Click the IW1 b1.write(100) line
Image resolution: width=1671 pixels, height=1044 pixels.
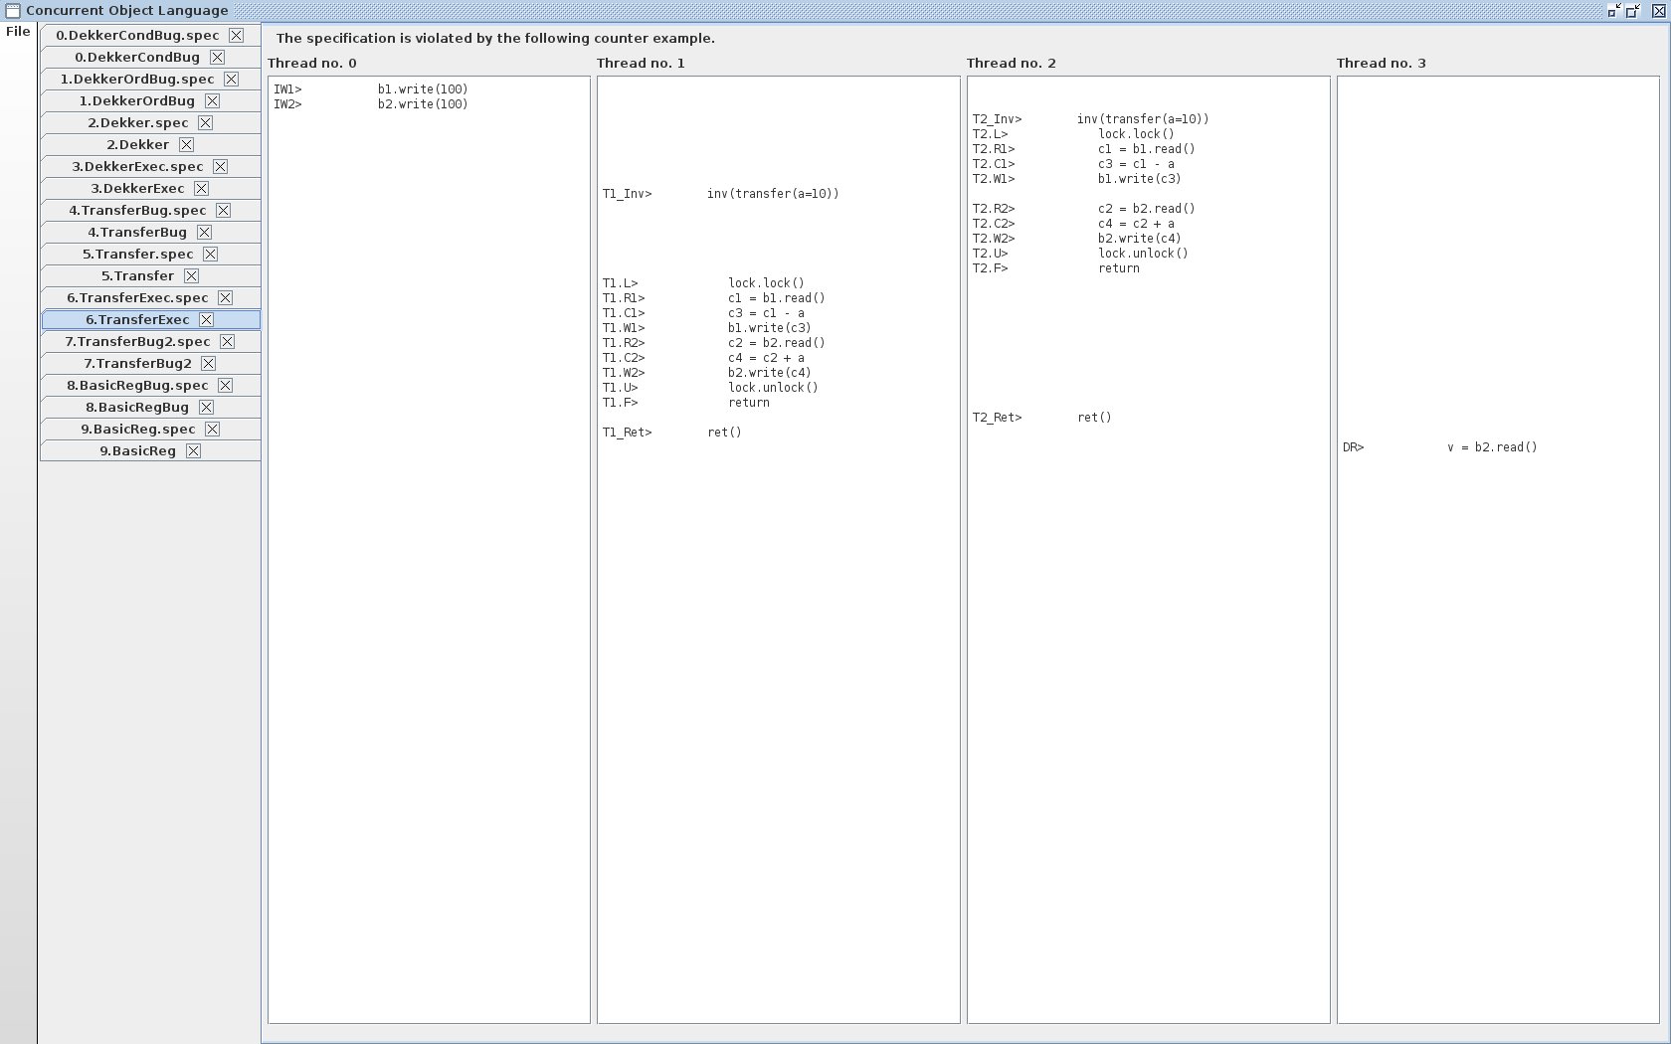tap(371, 89)
